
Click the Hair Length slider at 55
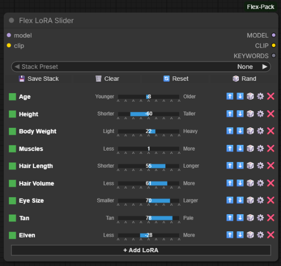[149, 166]
